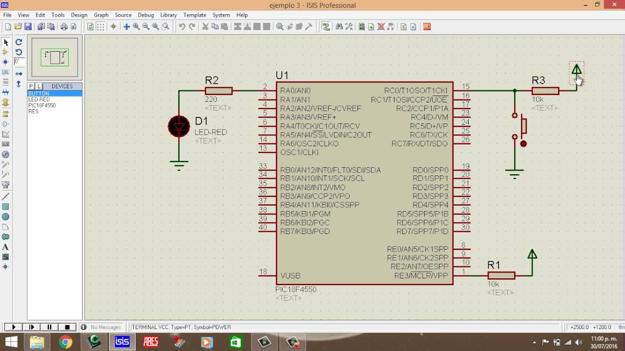Viewport: 625px width, 351px height.
Task: Open Chrome from the Windows taskbar
Action: tap(65, 342)
